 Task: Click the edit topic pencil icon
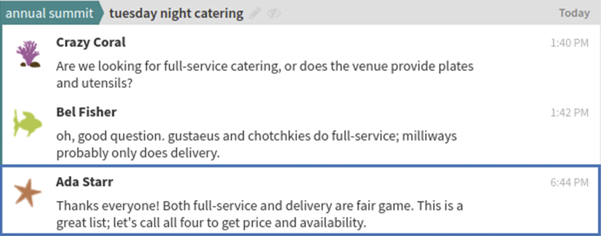pyautogui.click(x=256, y=13)
